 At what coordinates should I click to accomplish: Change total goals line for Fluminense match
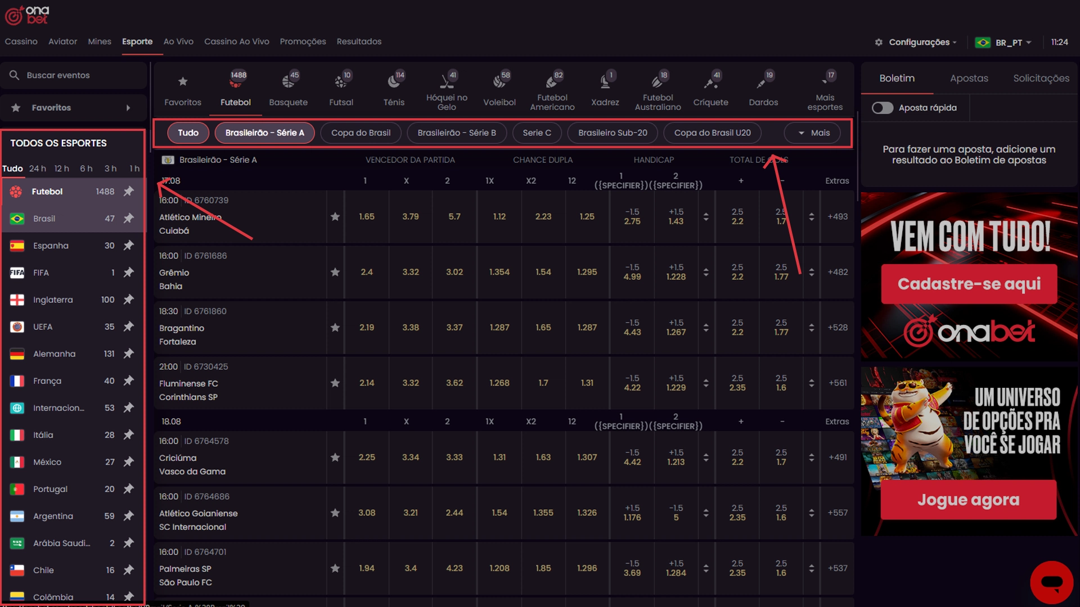tap(811, 383)
